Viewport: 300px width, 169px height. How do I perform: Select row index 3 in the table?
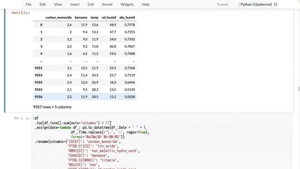pos(41,46)
